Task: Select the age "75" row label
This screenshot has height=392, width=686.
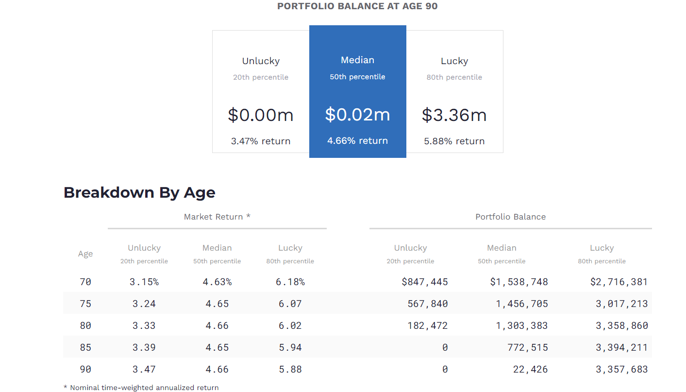Action: pyautogui.click(x=85, y=304)
